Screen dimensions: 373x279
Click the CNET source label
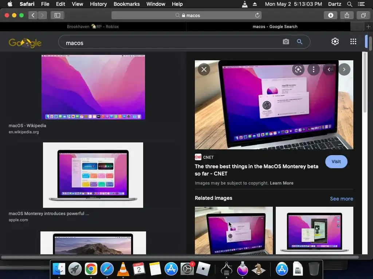[208, 157]
